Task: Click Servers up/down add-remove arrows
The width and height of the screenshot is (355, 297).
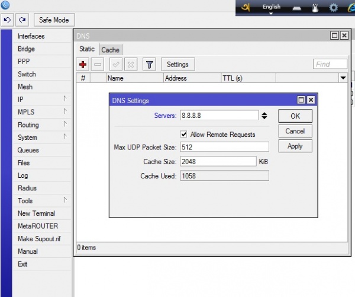Action: pyautogui.click(x=264, y=116)
